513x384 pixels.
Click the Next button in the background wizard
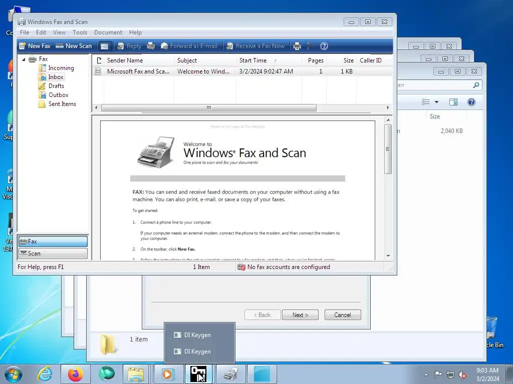click(x=300, y=315)
